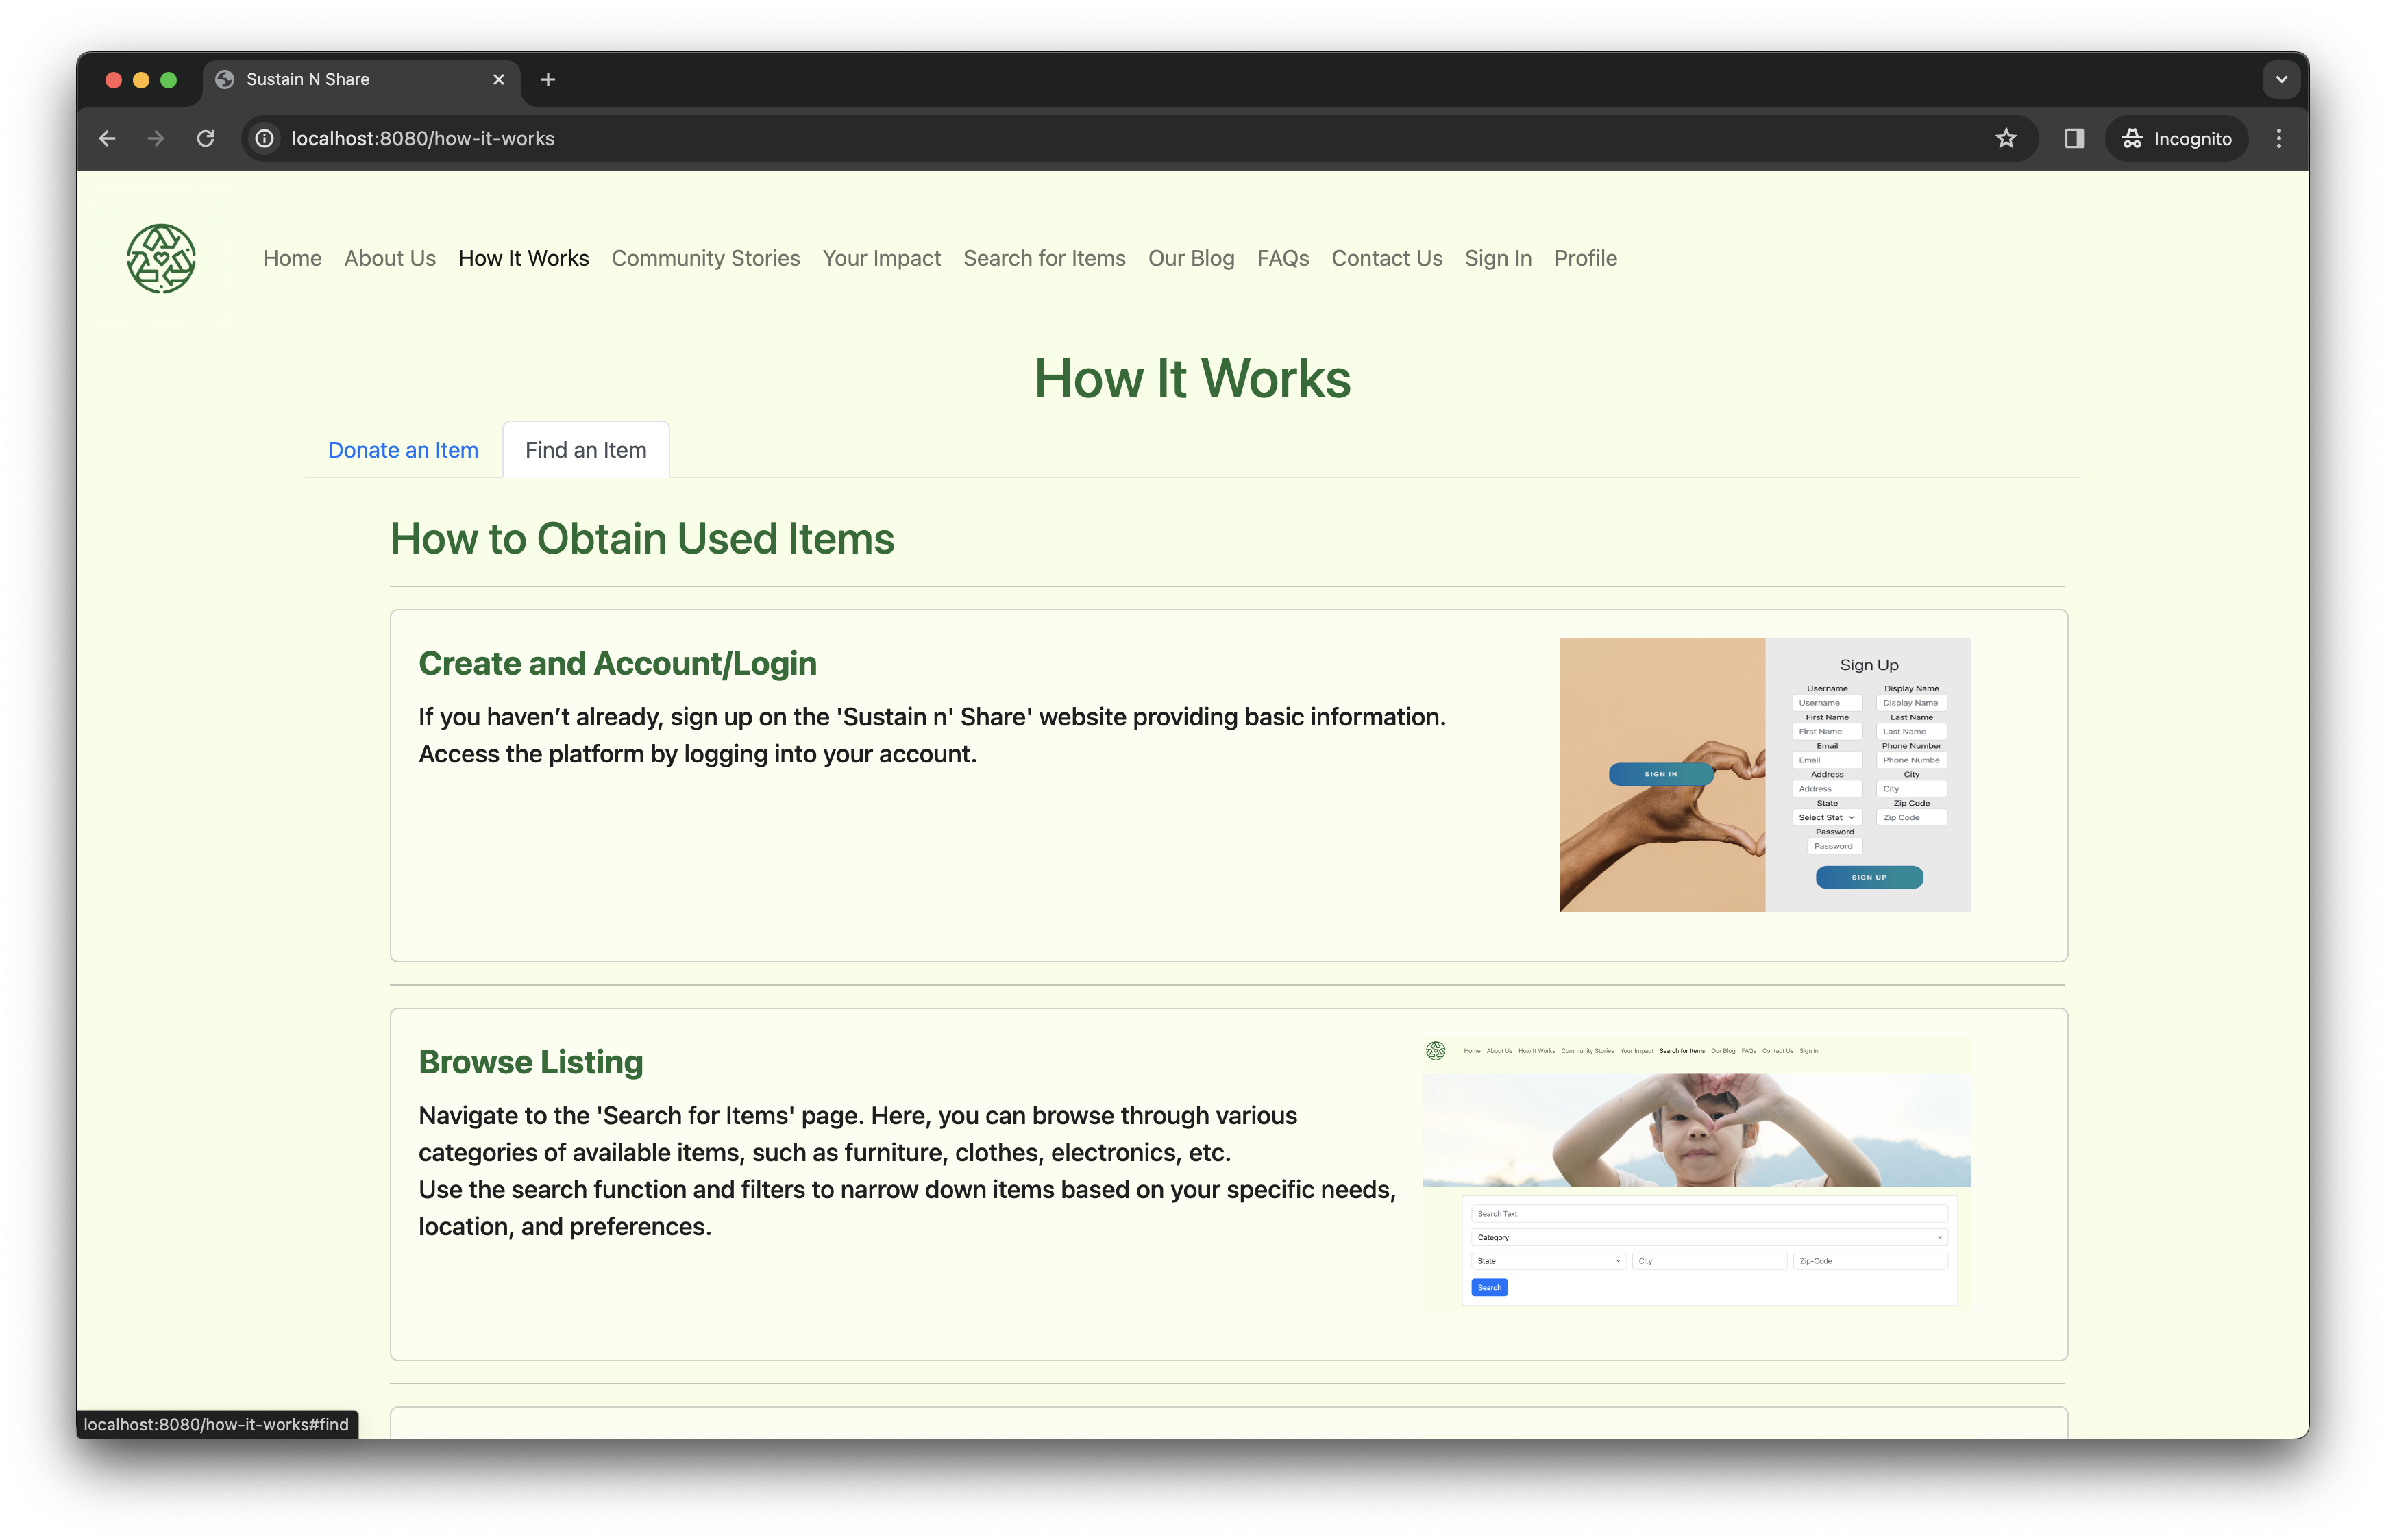The height and width of the screenshot is (1540, 2386).
Task: Open the Profile nav link
Action: click(1585, 258)
